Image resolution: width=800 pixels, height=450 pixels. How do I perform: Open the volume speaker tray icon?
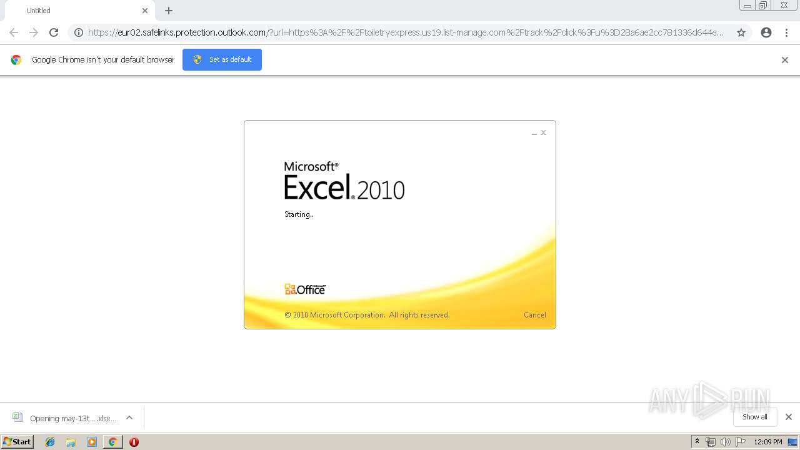(726, 442)
